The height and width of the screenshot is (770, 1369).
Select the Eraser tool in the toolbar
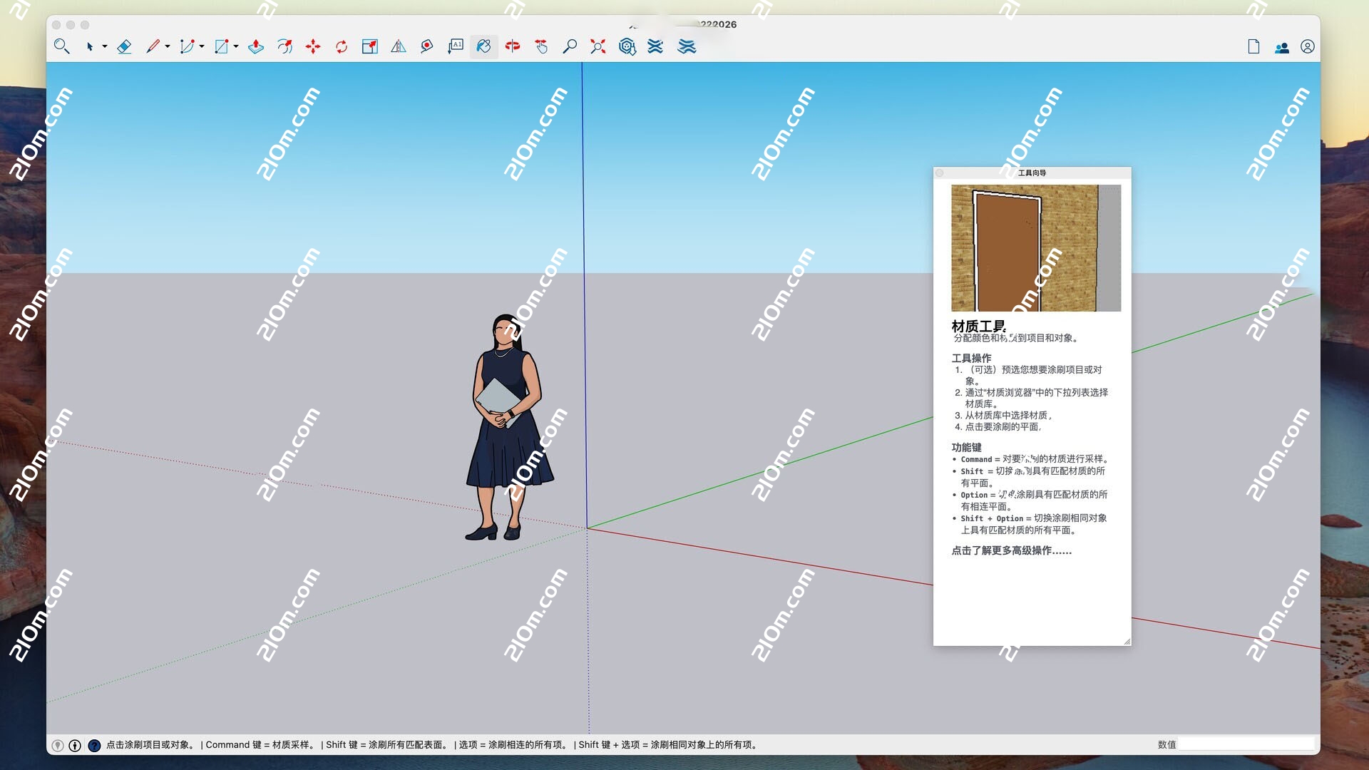[x=124, y=47]
